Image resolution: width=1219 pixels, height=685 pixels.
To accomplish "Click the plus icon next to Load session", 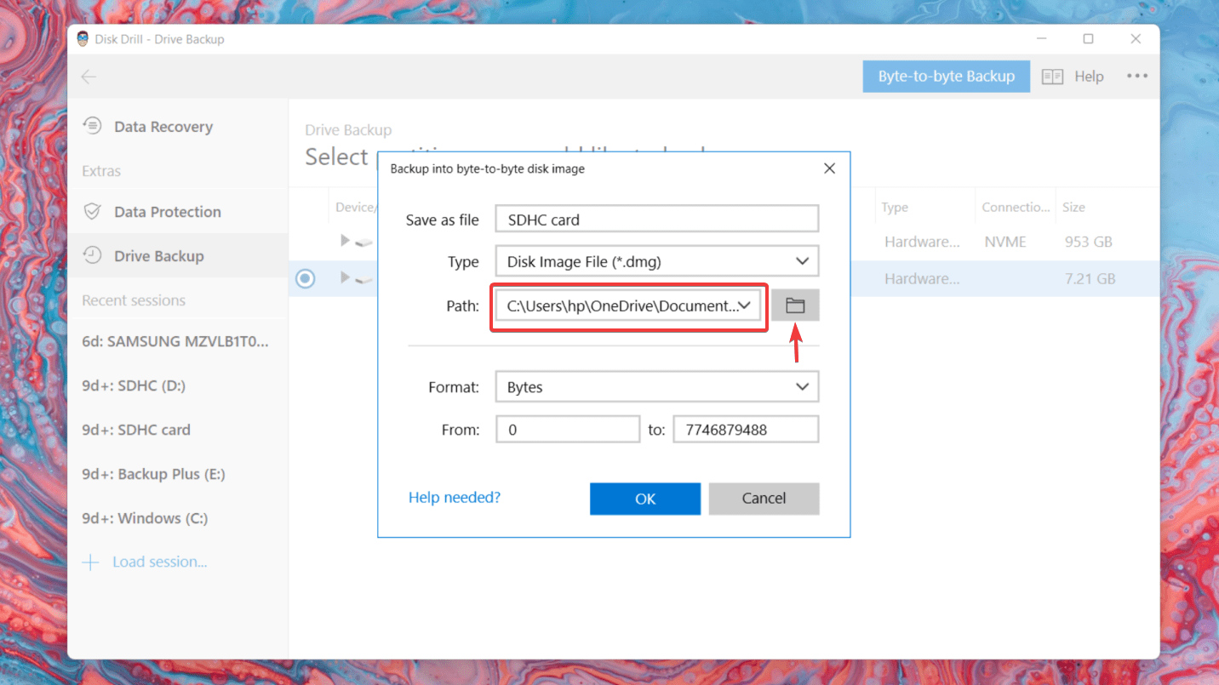I will click(x=90, y=562).
